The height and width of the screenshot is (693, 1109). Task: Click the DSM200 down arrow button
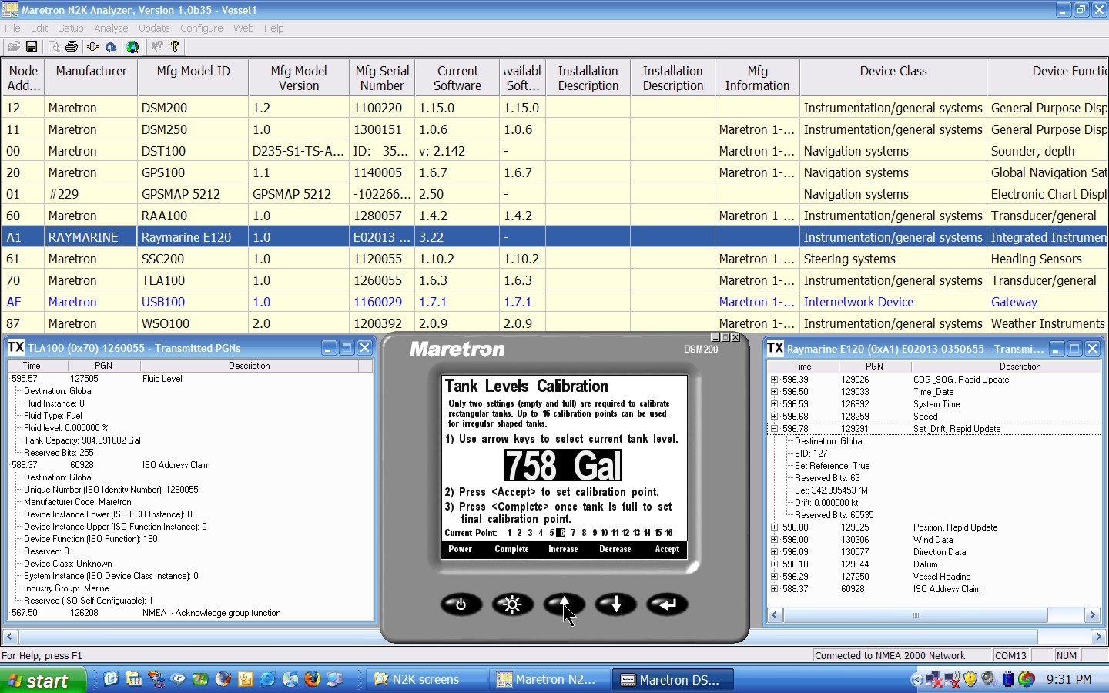coord(616,604)
